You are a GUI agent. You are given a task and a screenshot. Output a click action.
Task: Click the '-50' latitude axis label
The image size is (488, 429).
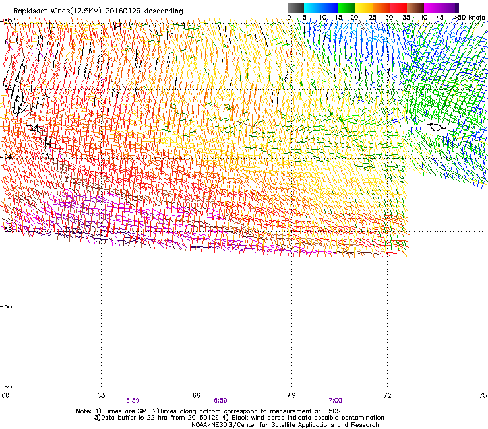6,22
